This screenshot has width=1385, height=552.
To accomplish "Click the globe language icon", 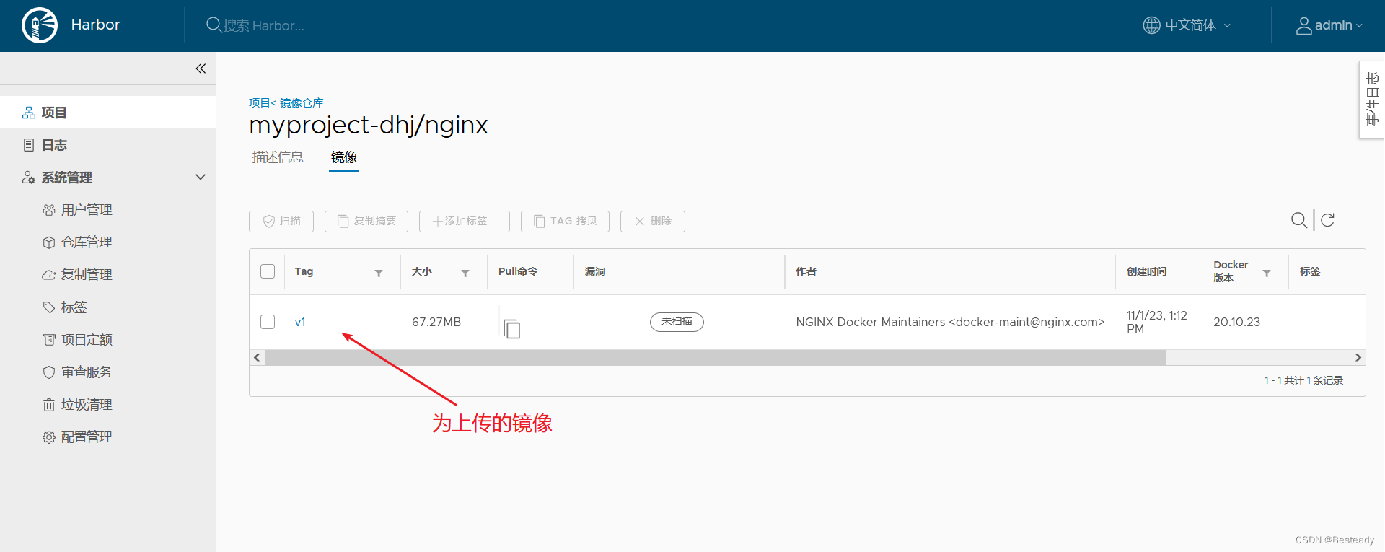I will pyautogui.click(x=1151, y=25).
